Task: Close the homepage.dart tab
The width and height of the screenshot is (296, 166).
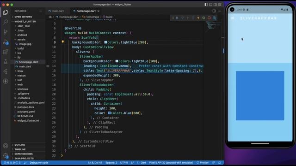Action: point(99,11)
